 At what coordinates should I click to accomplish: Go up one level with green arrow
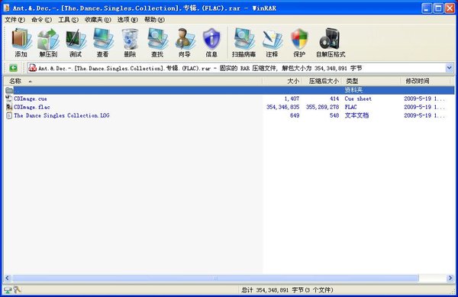pos(13,68)
